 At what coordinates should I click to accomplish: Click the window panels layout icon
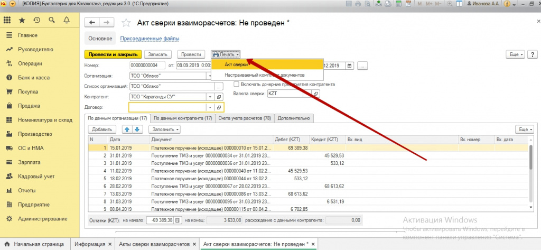click(x=459, y=4)
